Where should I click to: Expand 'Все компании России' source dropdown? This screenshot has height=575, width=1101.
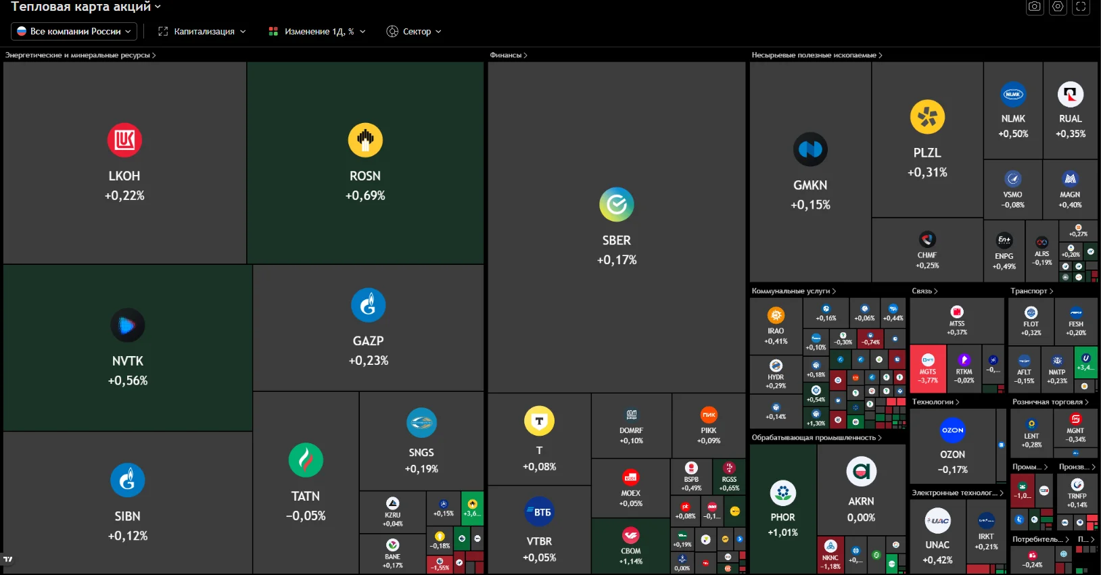click(x=74, y=31)
